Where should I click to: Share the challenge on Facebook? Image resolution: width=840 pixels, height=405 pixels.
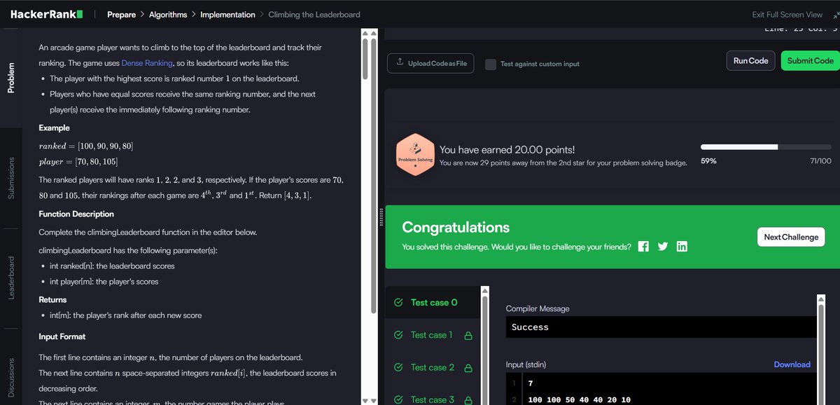coord(643,246)
